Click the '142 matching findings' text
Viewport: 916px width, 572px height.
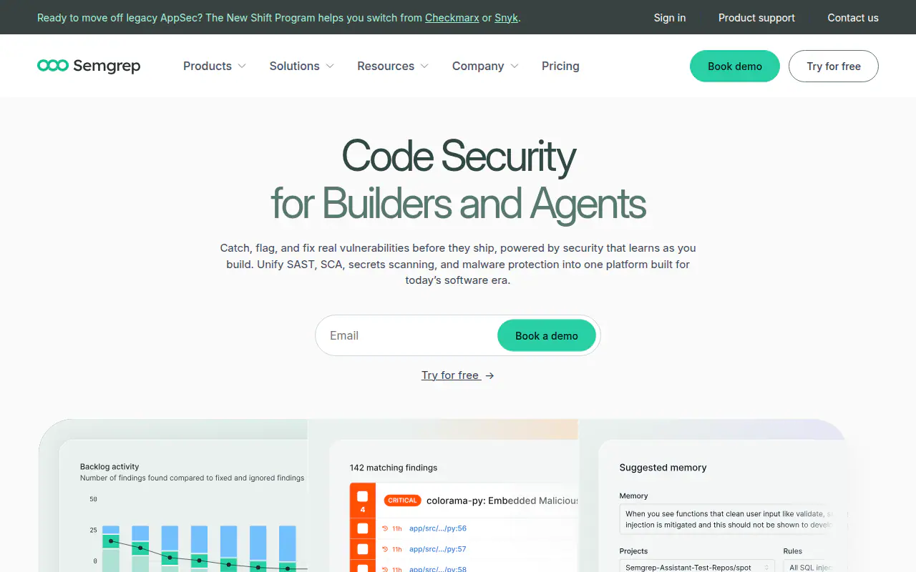(394, 468)
